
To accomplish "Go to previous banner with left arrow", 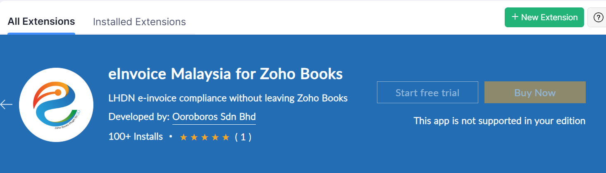I will point(7,104).
